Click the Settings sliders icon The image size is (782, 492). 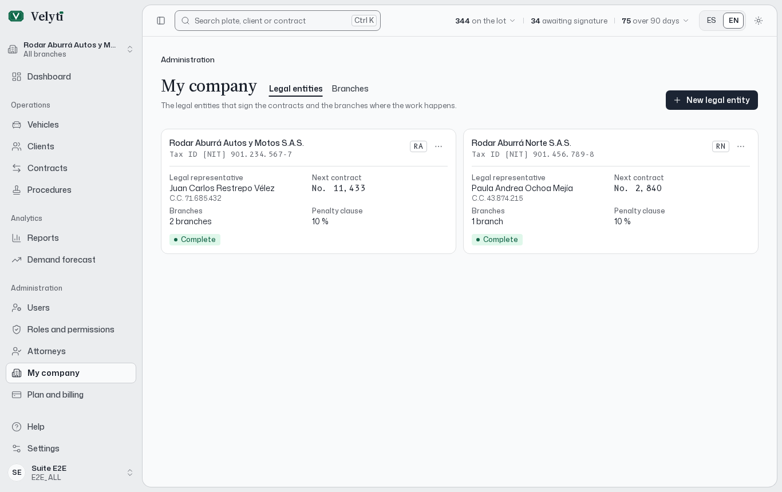(x=17, y=449)
